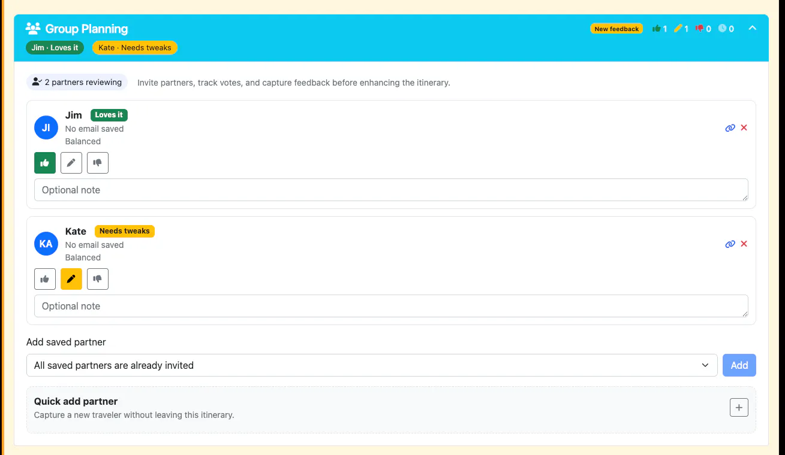This screenshot has width=785, height=455.
Task: Click the New feedback badge
Action: coord(616,29)
